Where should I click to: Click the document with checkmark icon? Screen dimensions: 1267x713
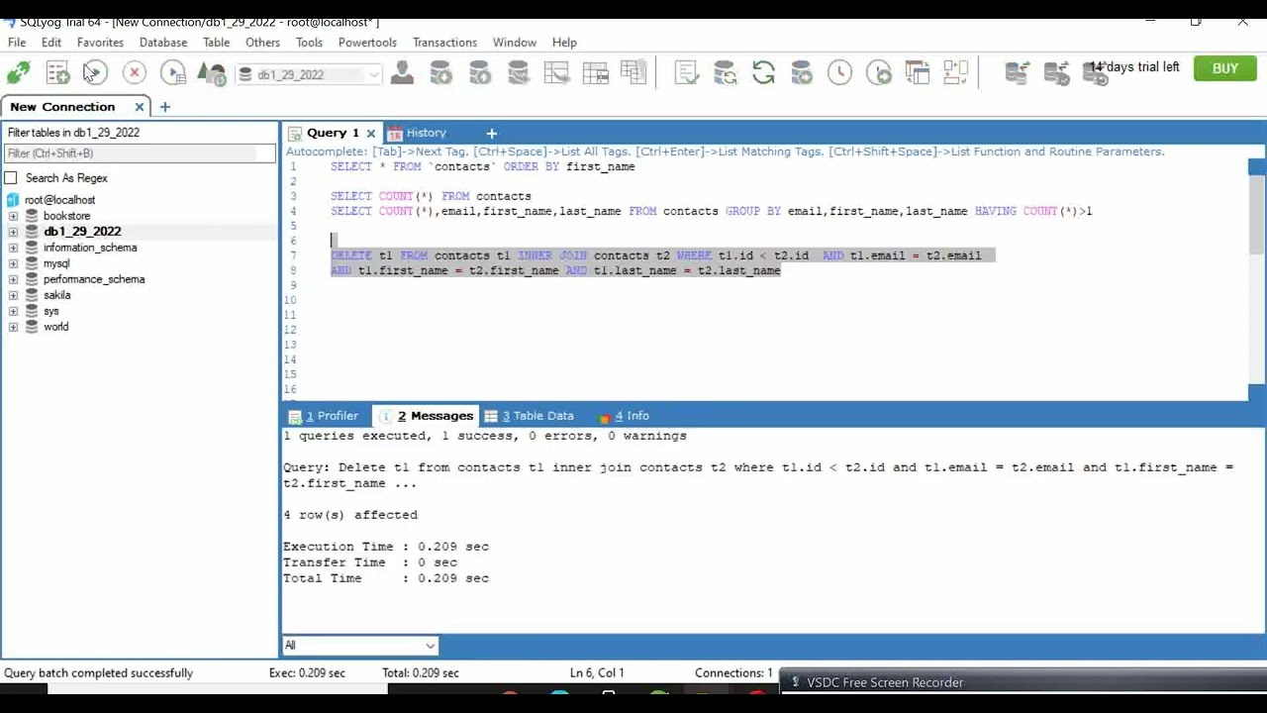(686, 73)
